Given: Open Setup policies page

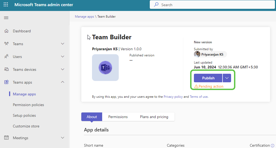Looking at the screenshot, I should coord(24,115).
